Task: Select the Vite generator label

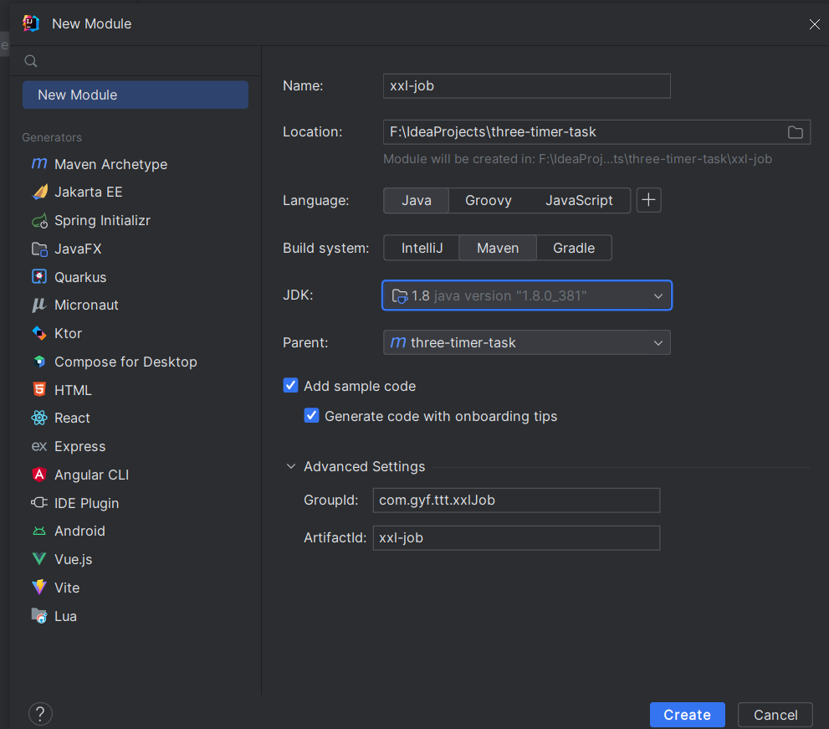Action: point(67,588)
